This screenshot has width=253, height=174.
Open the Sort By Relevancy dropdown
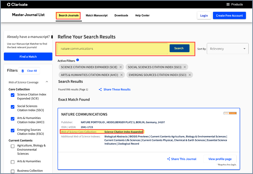[228, 49]
